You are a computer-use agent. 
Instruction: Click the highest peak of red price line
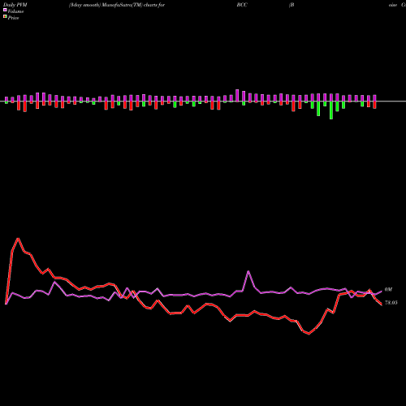[18, 239]
